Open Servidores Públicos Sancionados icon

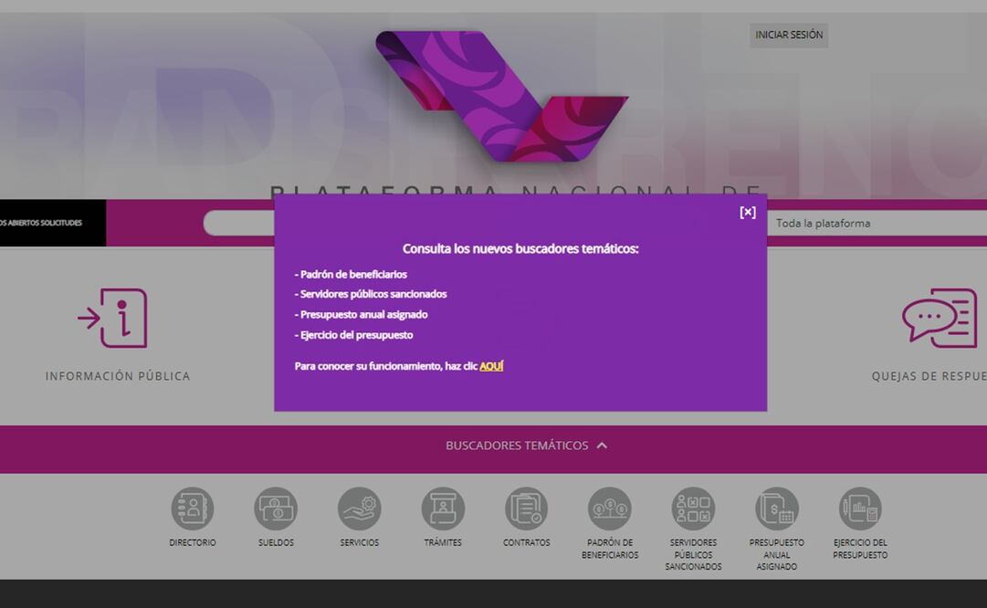tap(693, 509)
